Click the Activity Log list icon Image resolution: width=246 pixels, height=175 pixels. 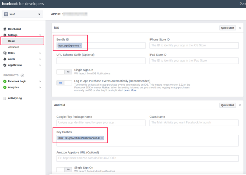pos(5,98)
